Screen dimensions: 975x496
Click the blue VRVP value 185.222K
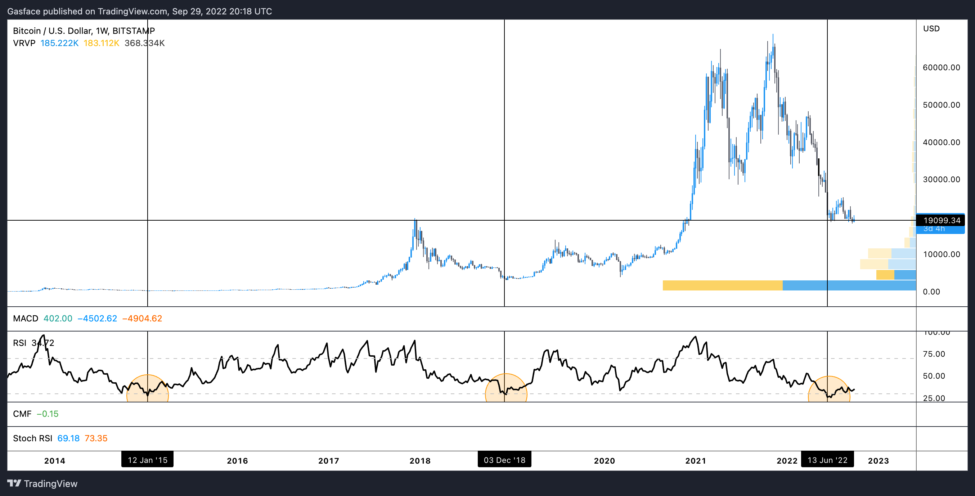point(59,43)
